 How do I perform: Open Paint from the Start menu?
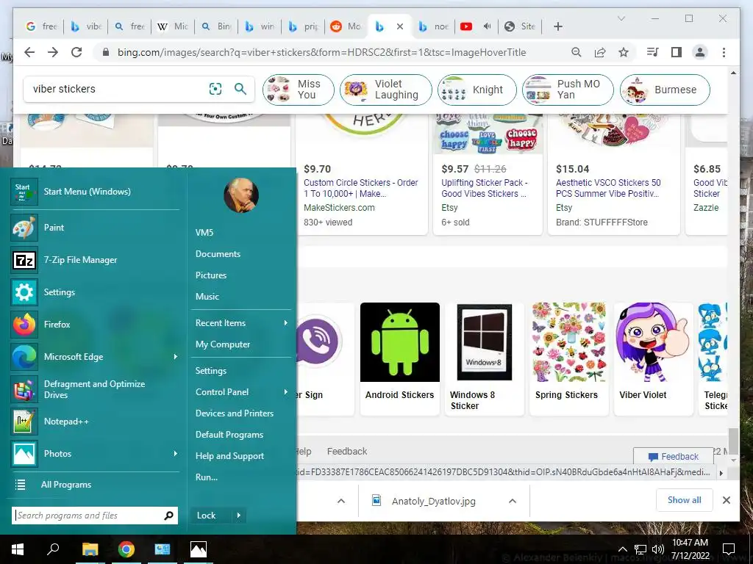[x=95, y=228]
